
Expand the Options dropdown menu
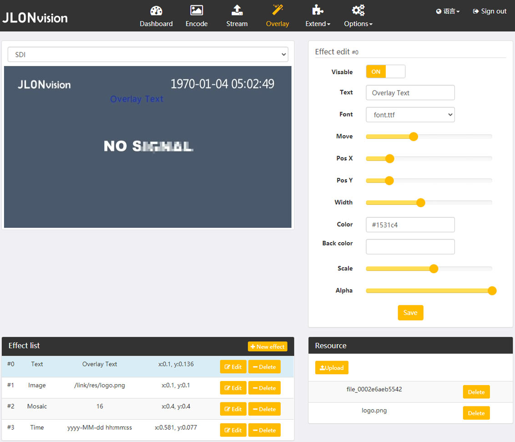[358, 24]
